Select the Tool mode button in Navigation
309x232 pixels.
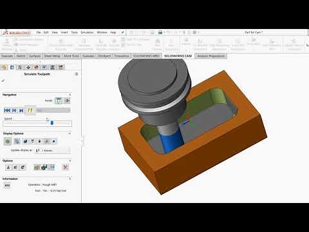59,101
